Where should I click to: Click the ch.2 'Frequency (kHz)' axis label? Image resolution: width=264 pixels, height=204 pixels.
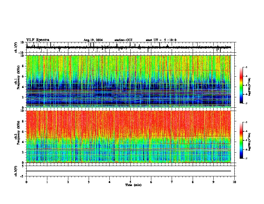(18, 133)
